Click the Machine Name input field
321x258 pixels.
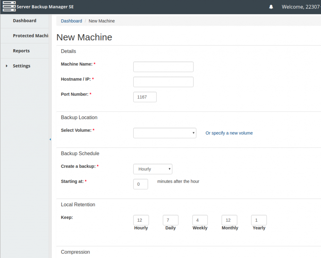click(x=163, y=66)
